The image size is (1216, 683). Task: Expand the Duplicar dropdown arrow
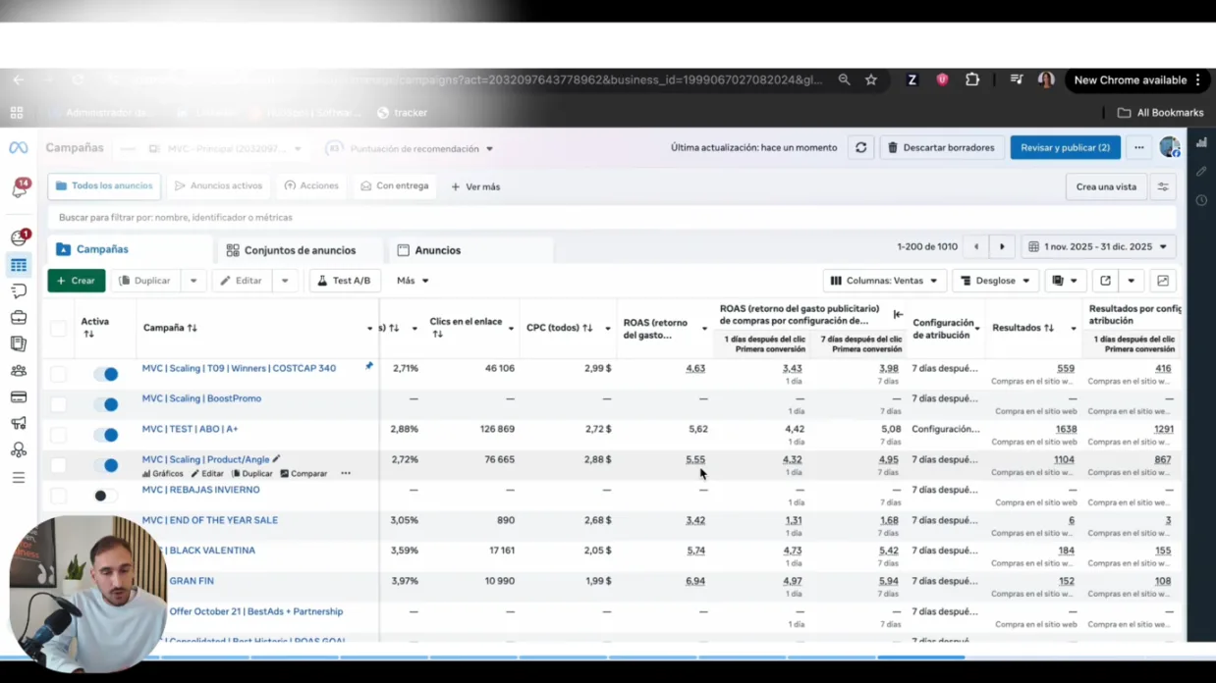(193, 281)
